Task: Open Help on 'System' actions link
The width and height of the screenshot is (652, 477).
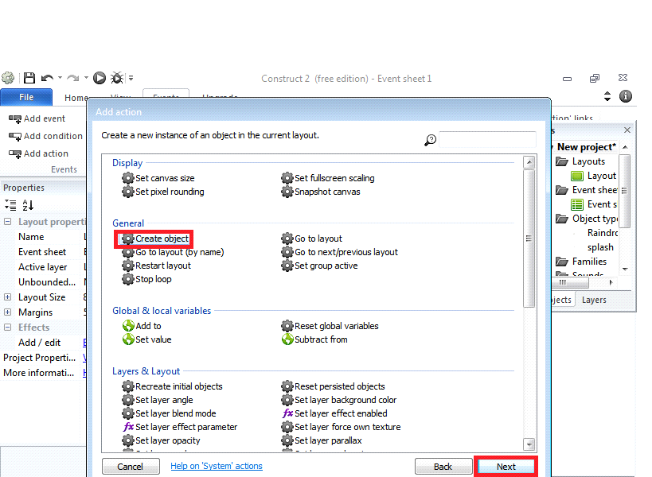Action: coord(217,466)
